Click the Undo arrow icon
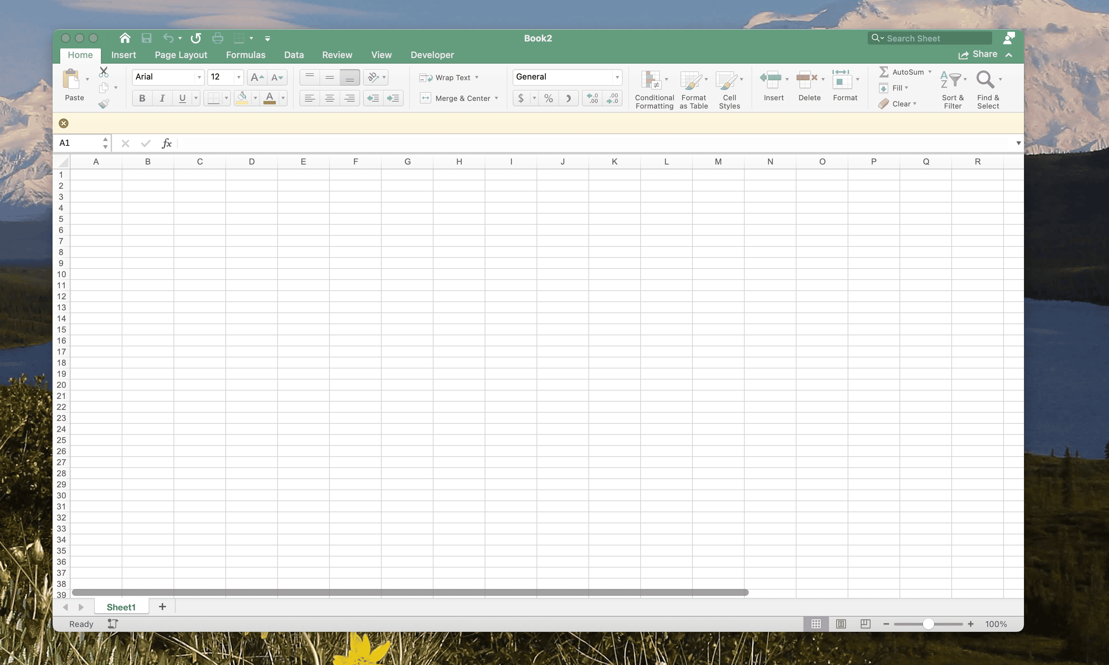This screenshot has height=665, width=1109. point(168,38)
